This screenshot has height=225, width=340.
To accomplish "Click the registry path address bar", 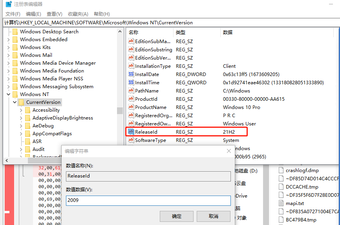I will [x=171, y=23].
